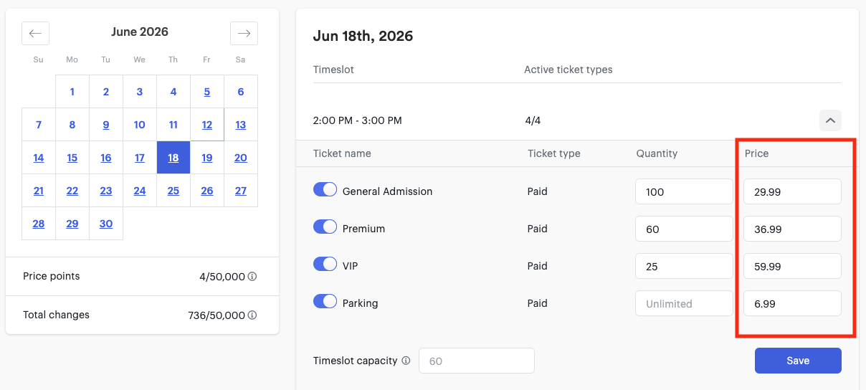Collapse the 2:00 PM timeslot row
Image resolution: width=866 pixels, height=390 pixels.
tap(830, 120)
